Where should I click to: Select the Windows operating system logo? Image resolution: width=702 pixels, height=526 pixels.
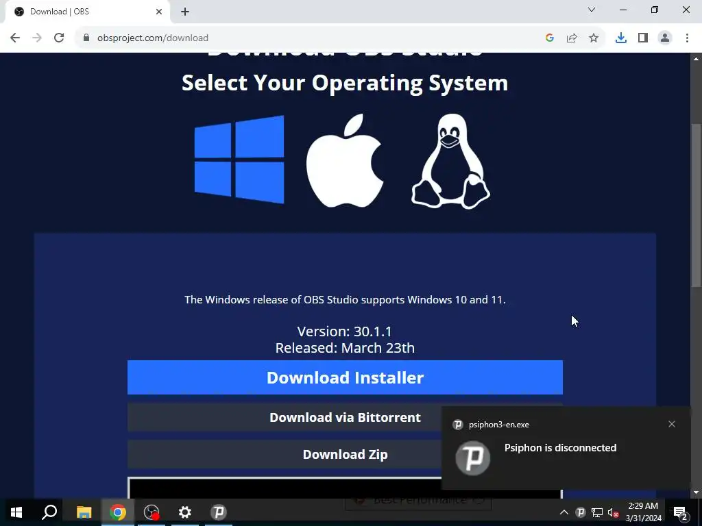coord(239,160)
